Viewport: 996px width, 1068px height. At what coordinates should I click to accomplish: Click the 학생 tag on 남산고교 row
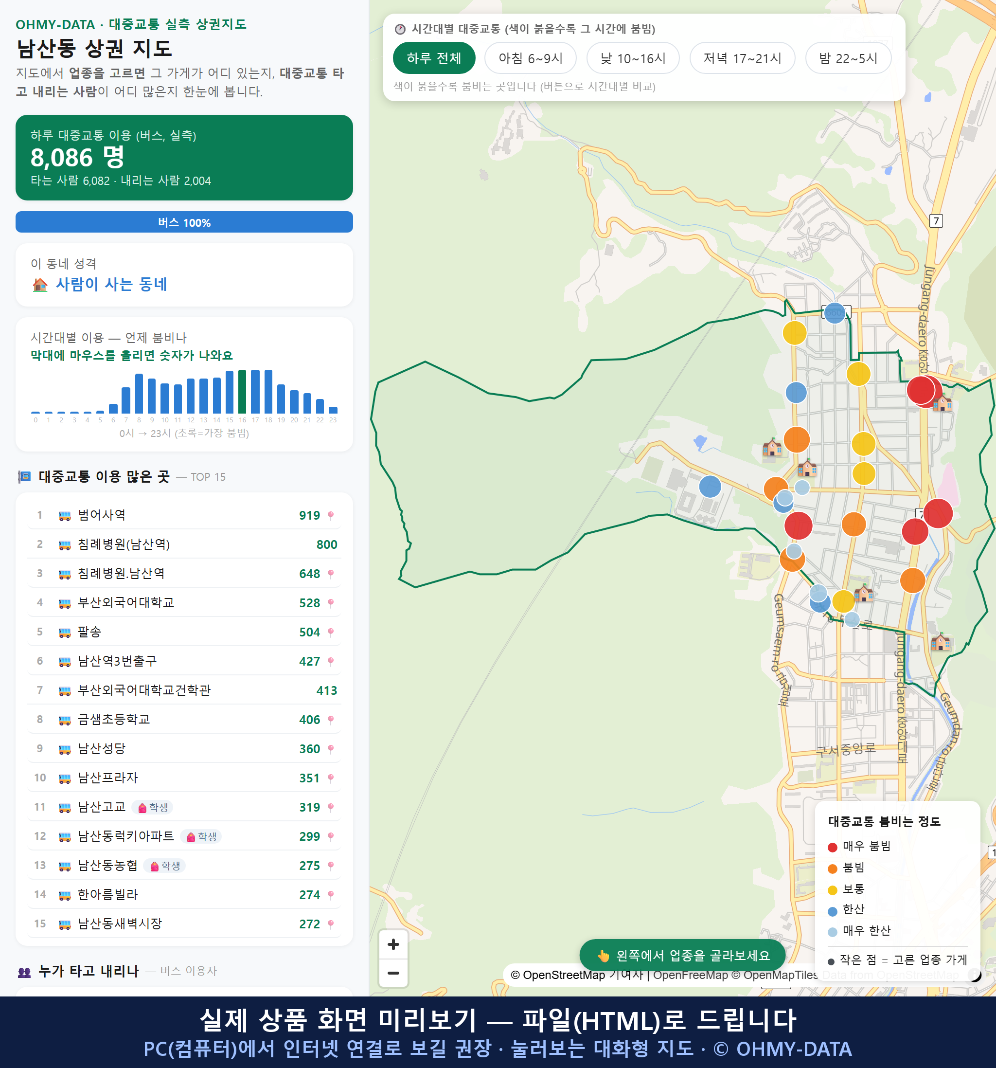pyautogui.click(x=153, y=807)
